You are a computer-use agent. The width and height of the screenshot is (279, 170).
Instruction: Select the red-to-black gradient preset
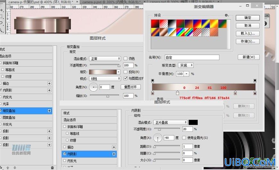point(155,24)
